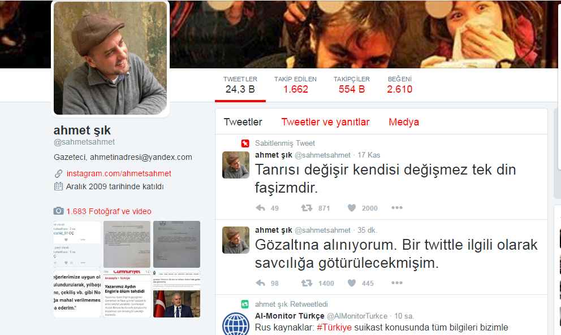The image size is (561, 335).
Task: View the Takipçiler 554 B followers
Action: coord(351,85)
